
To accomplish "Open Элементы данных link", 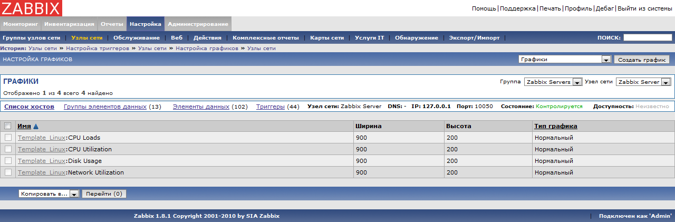I will click(201, 107).
